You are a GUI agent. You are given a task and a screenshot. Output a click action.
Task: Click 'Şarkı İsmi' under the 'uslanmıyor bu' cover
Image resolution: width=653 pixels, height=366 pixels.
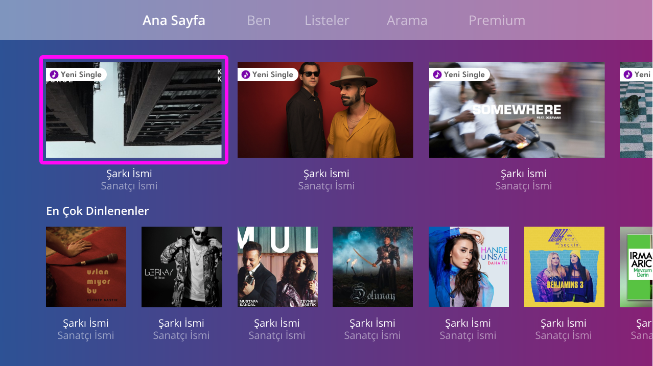(x=86, y=323)
